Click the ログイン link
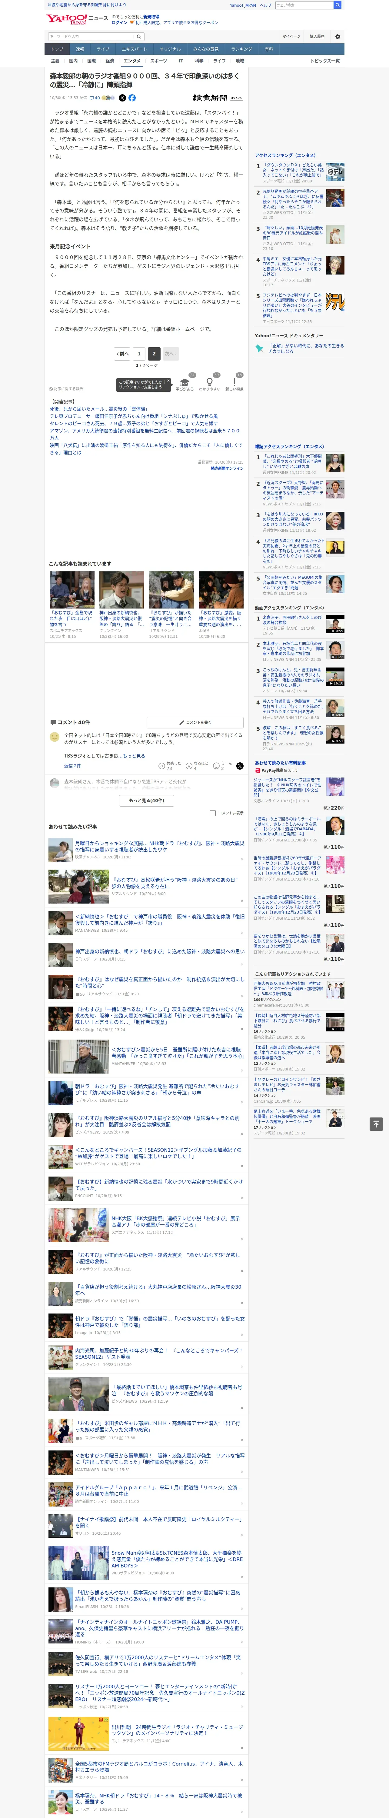Screen dimensions: 389x1818 [120, 23]
